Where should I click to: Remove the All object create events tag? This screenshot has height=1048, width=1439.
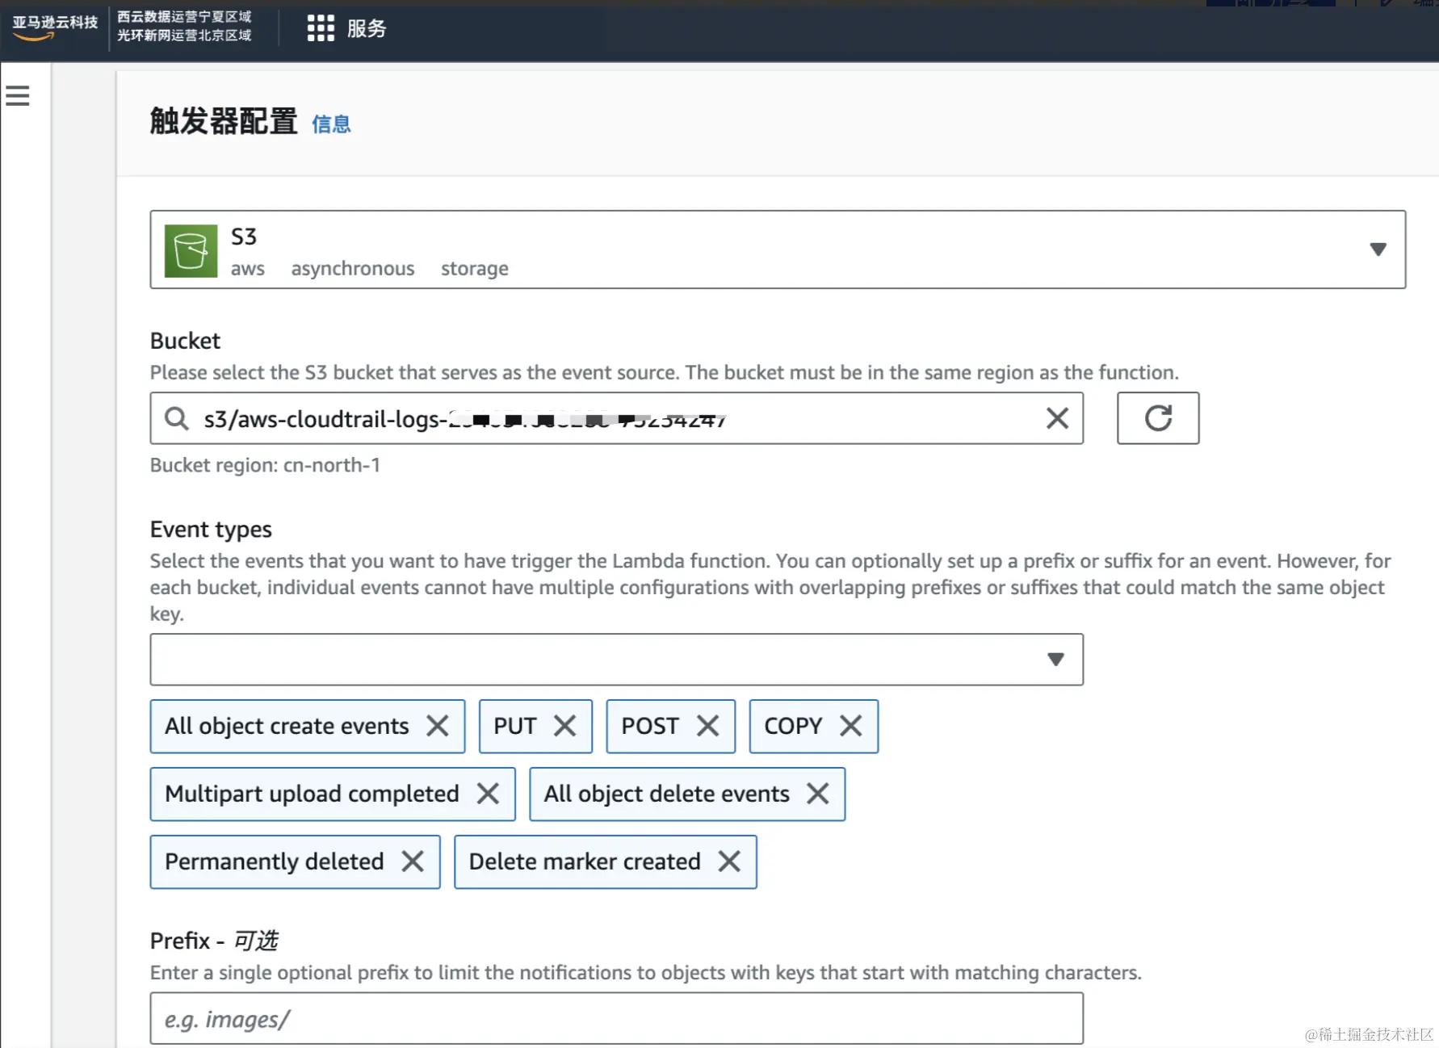[438, 726]
